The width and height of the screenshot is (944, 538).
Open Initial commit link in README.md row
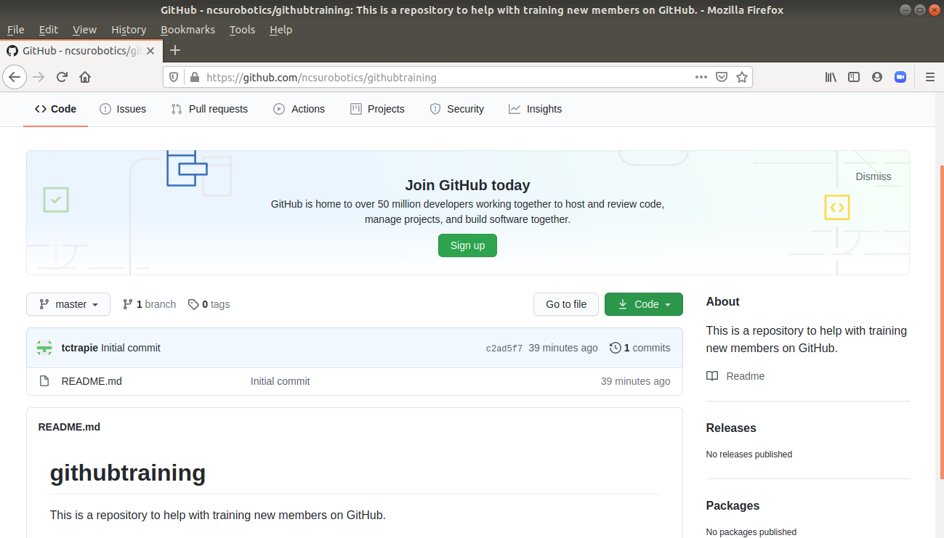[280, 381]
